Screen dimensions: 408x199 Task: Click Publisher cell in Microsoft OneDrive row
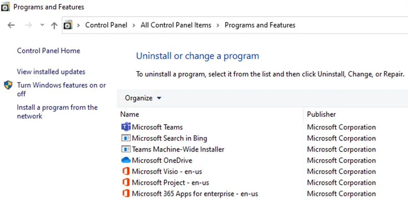341,161
